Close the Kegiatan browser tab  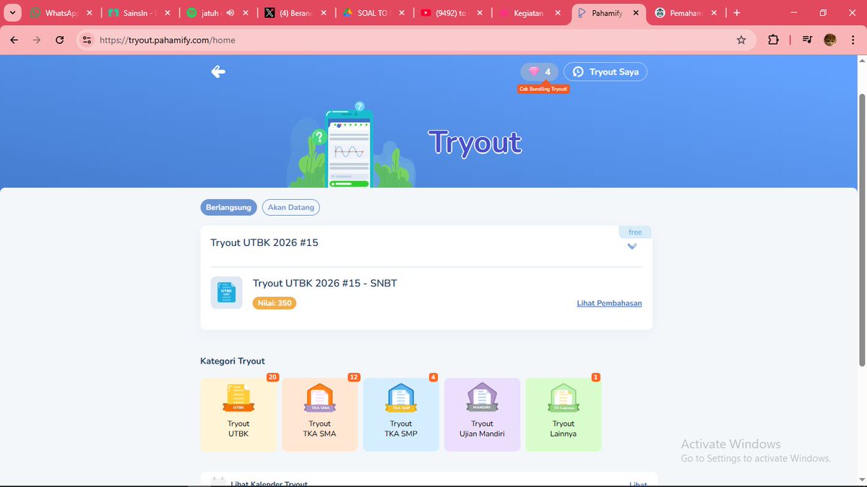pos(558,13)
